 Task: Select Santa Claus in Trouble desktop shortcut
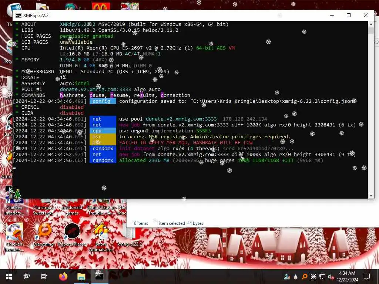pyautogui.click(x=101, y=207)
